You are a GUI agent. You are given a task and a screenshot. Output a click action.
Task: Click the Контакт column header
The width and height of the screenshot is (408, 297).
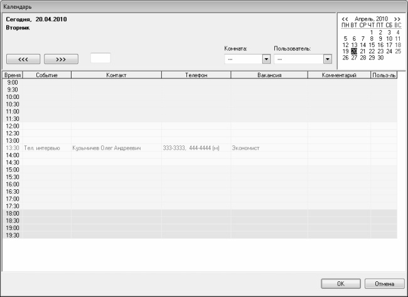point(116,75)
